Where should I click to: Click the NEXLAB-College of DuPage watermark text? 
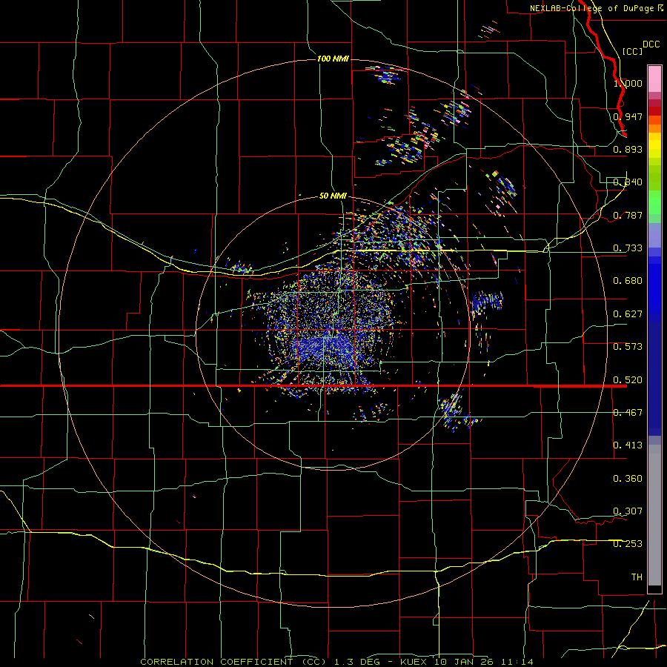(591, 8)
